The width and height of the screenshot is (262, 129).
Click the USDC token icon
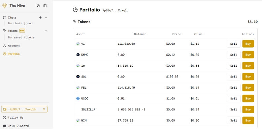click(x=78, y=99)
